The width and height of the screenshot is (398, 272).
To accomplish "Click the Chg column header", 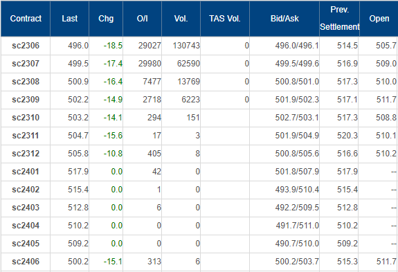I will [x=106, y=19].
